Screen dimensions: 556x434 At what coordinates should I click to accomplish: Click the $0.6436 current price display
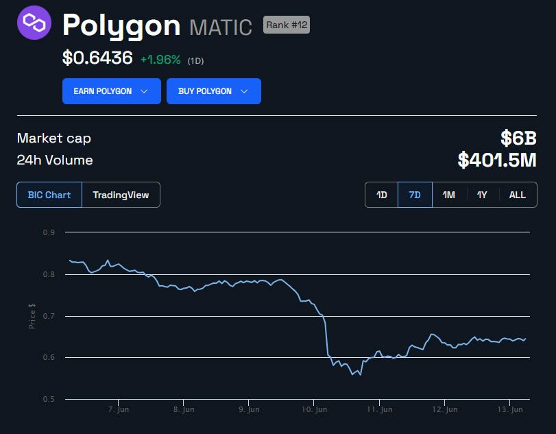[97, 59]
